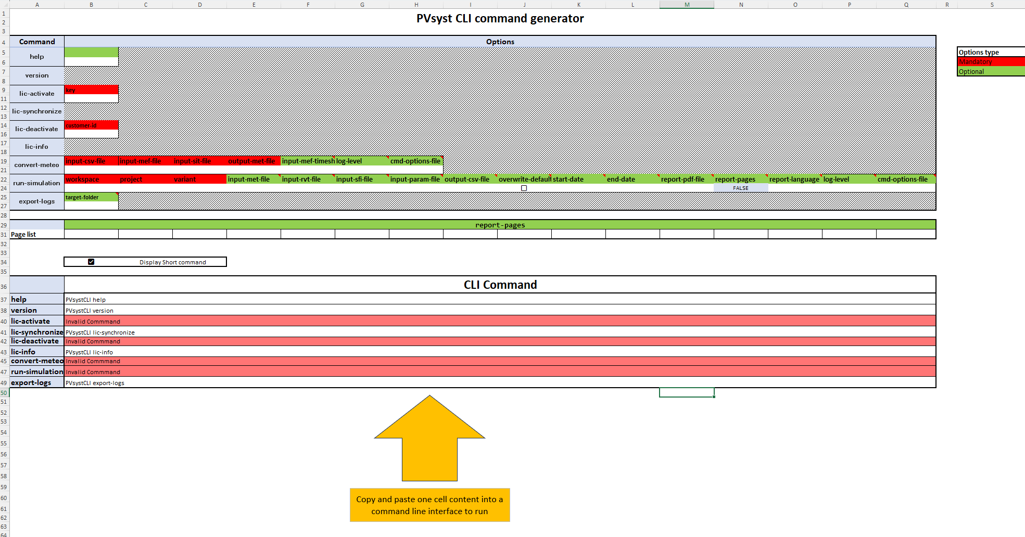Click the input-sfi-file option cell

pos(362,179)
